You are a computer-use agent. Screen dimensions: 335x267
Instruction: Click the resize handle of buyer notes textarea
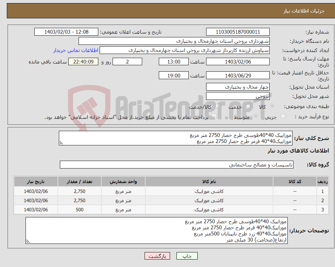click(x=28, y=242)
